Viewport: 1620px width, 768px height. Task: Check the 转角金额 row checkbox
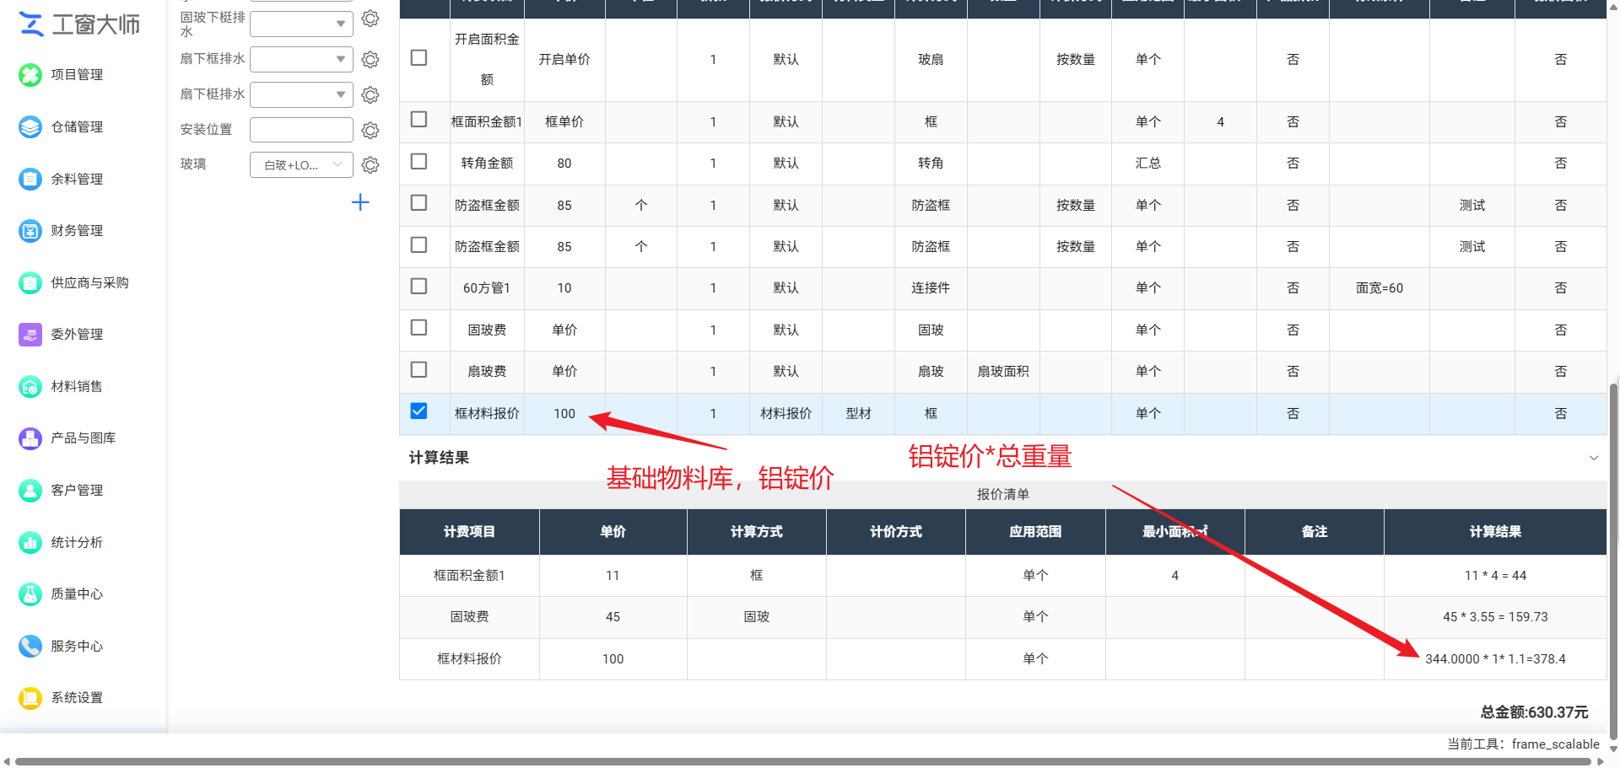[x=418, y=161]
